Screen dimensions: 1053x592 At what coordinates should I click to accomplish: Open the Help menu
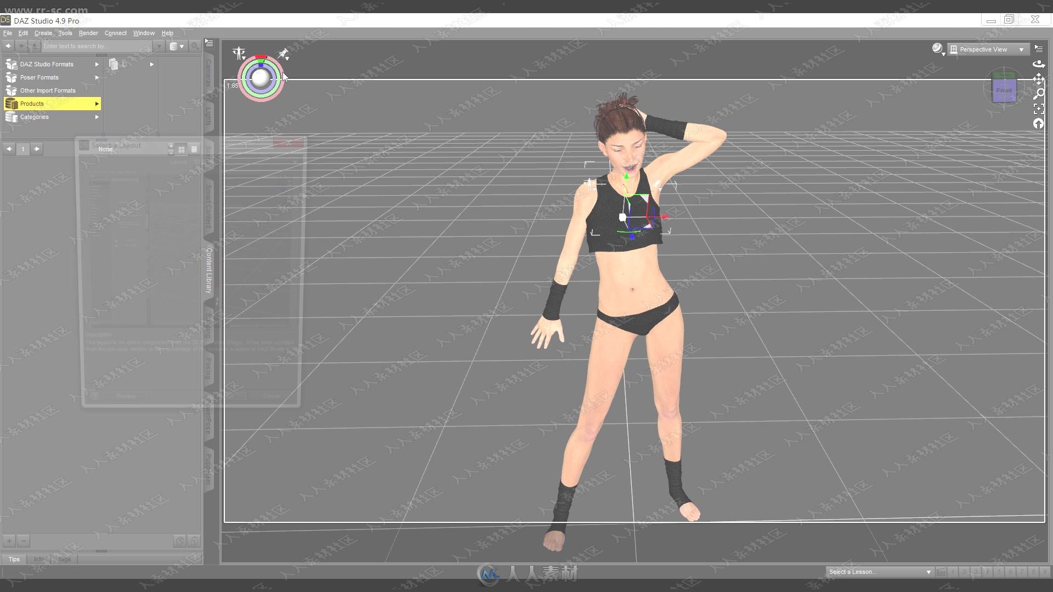pyautogui.click(x=167, y=33)
